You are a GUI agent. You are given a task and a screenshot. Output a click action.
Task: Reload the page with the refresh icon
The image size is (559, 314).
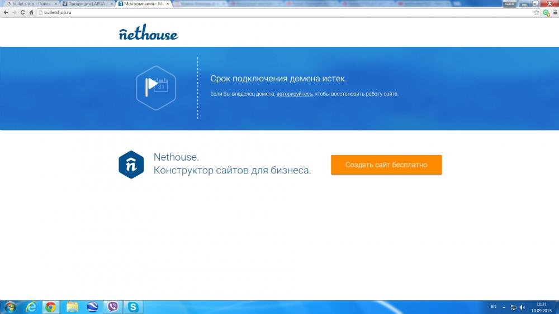[x=23, y=12]
